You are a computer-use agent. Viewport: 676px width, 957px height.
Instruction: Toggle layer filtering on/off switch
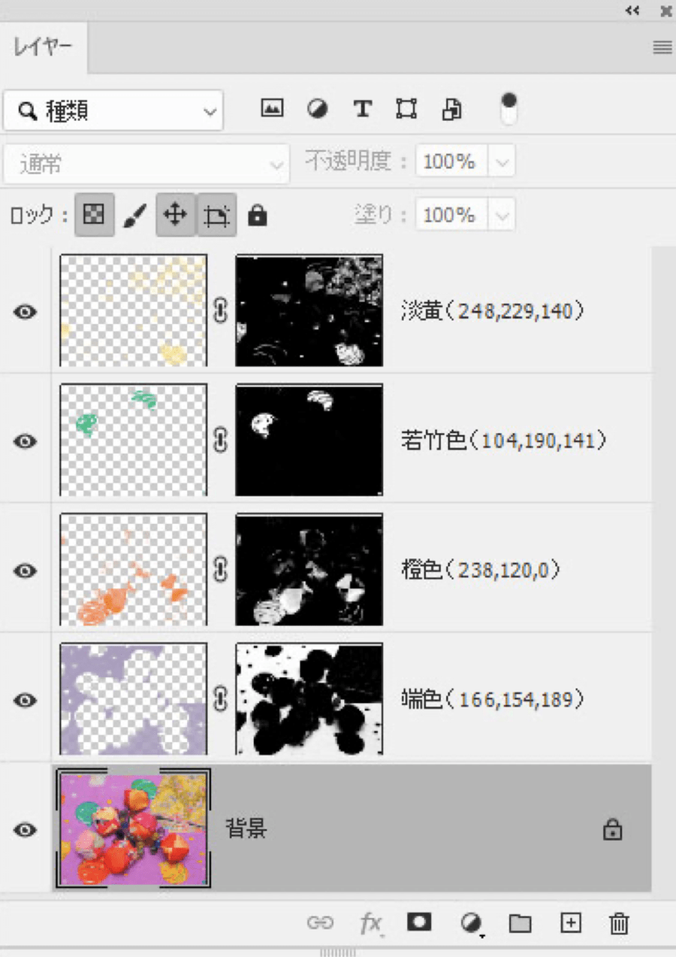pos(509,109)
